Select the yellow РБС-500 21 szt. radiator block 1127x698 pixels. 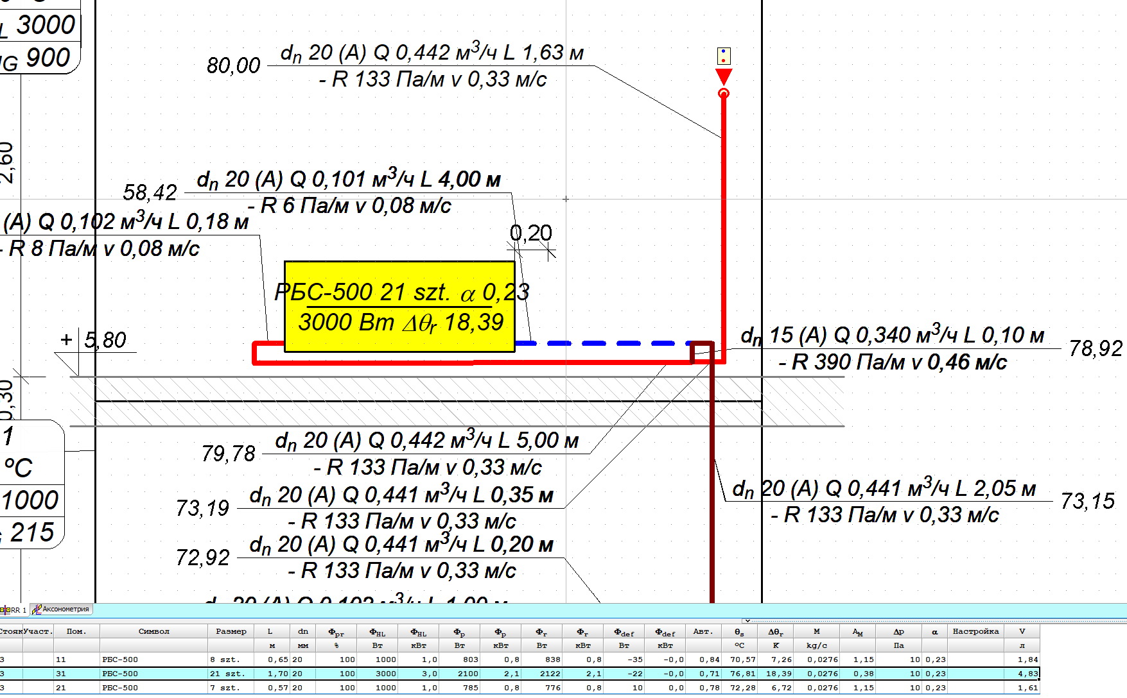[x=399, y=307]
